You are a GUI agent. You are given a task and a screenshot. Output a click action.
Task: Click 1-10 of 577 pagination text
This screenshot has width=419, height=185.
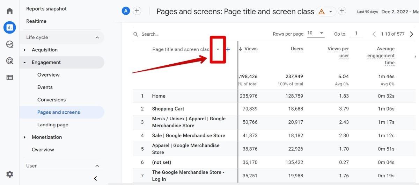click(x=393, y=34)
